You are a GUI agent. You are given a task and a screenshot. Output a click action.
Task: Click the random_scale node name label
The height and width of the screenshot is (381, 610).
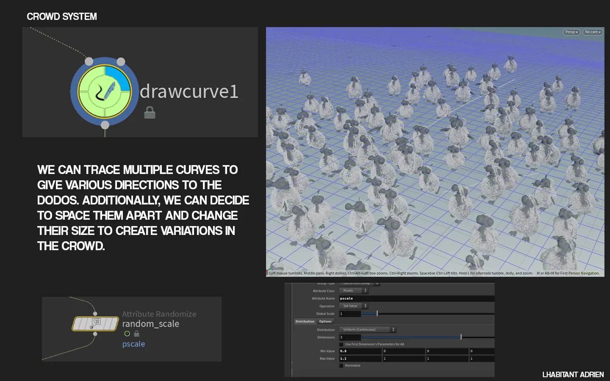(151, 324)
